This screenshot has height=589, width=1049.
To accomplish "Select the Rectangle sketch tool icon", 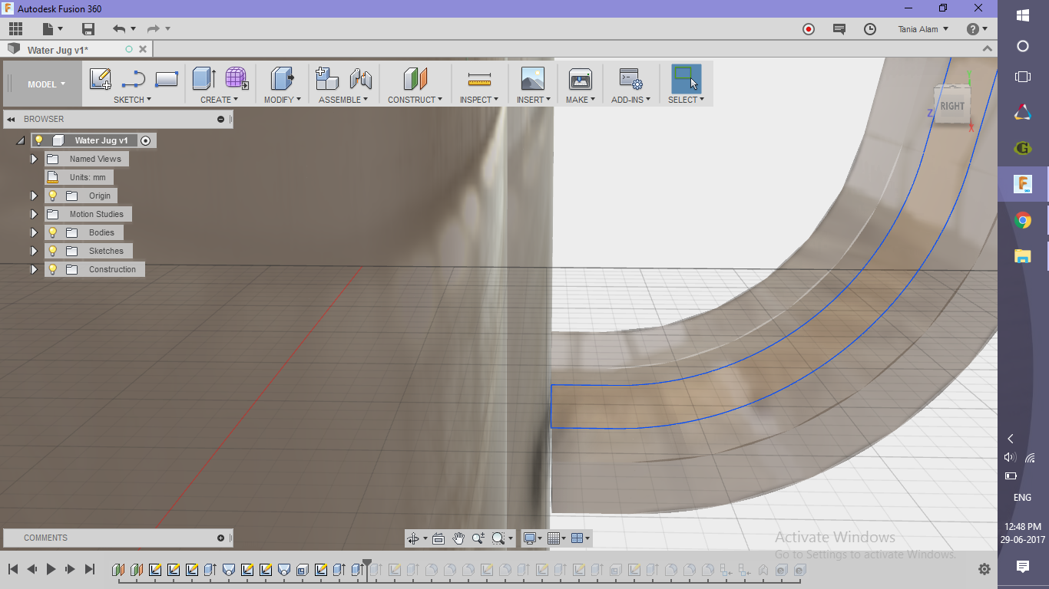I will point(167,79).
